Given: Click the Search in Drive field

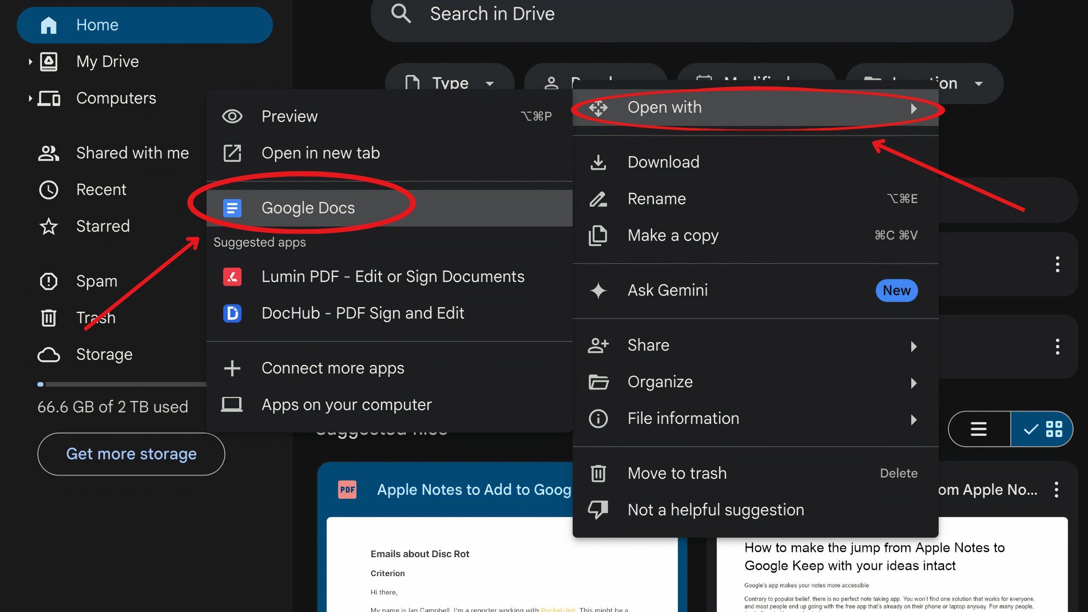Looking at the screenshot, I should [692, 14].
